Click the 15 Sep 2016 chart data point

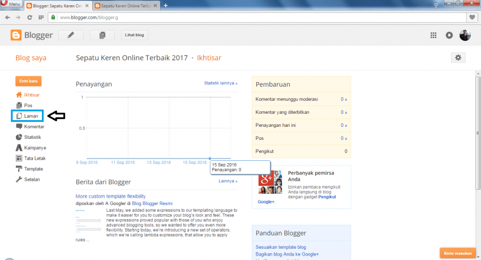click(210, 159)
